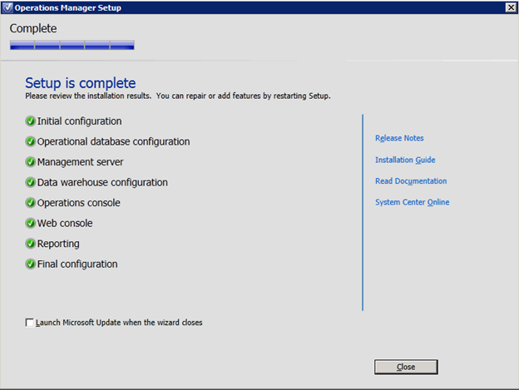Select the 'Management server' text

click(x=80, y=162)
